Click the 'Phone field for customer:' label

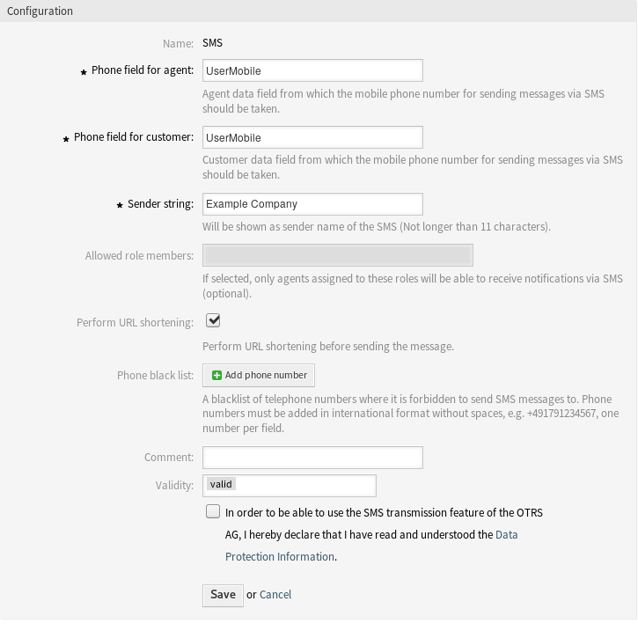133,137
